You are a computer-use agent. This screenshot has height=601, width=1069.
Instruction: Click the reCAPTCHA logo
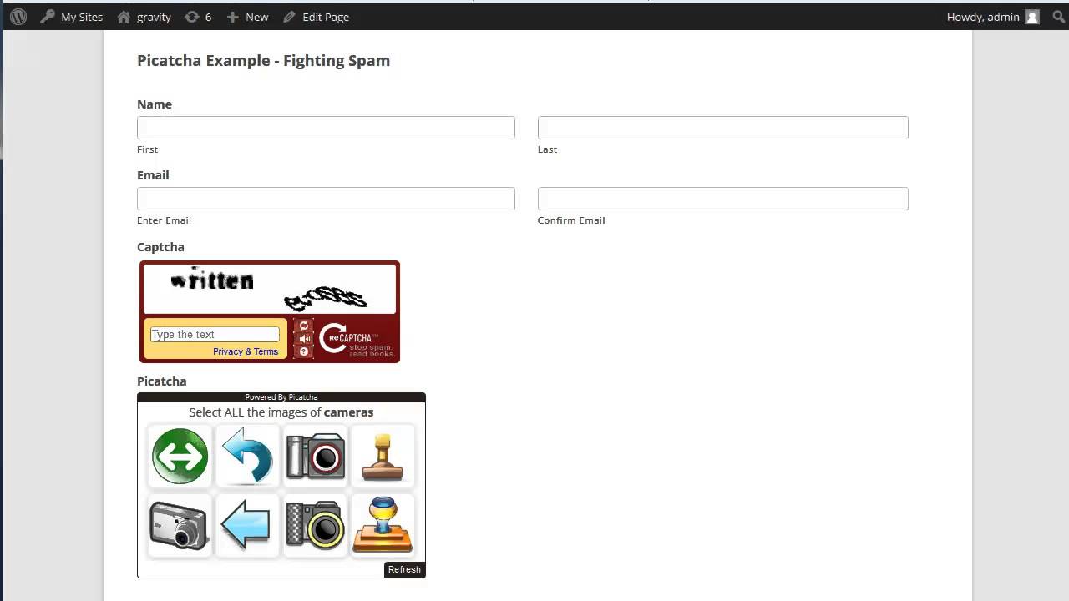click(x=356, y=339)
